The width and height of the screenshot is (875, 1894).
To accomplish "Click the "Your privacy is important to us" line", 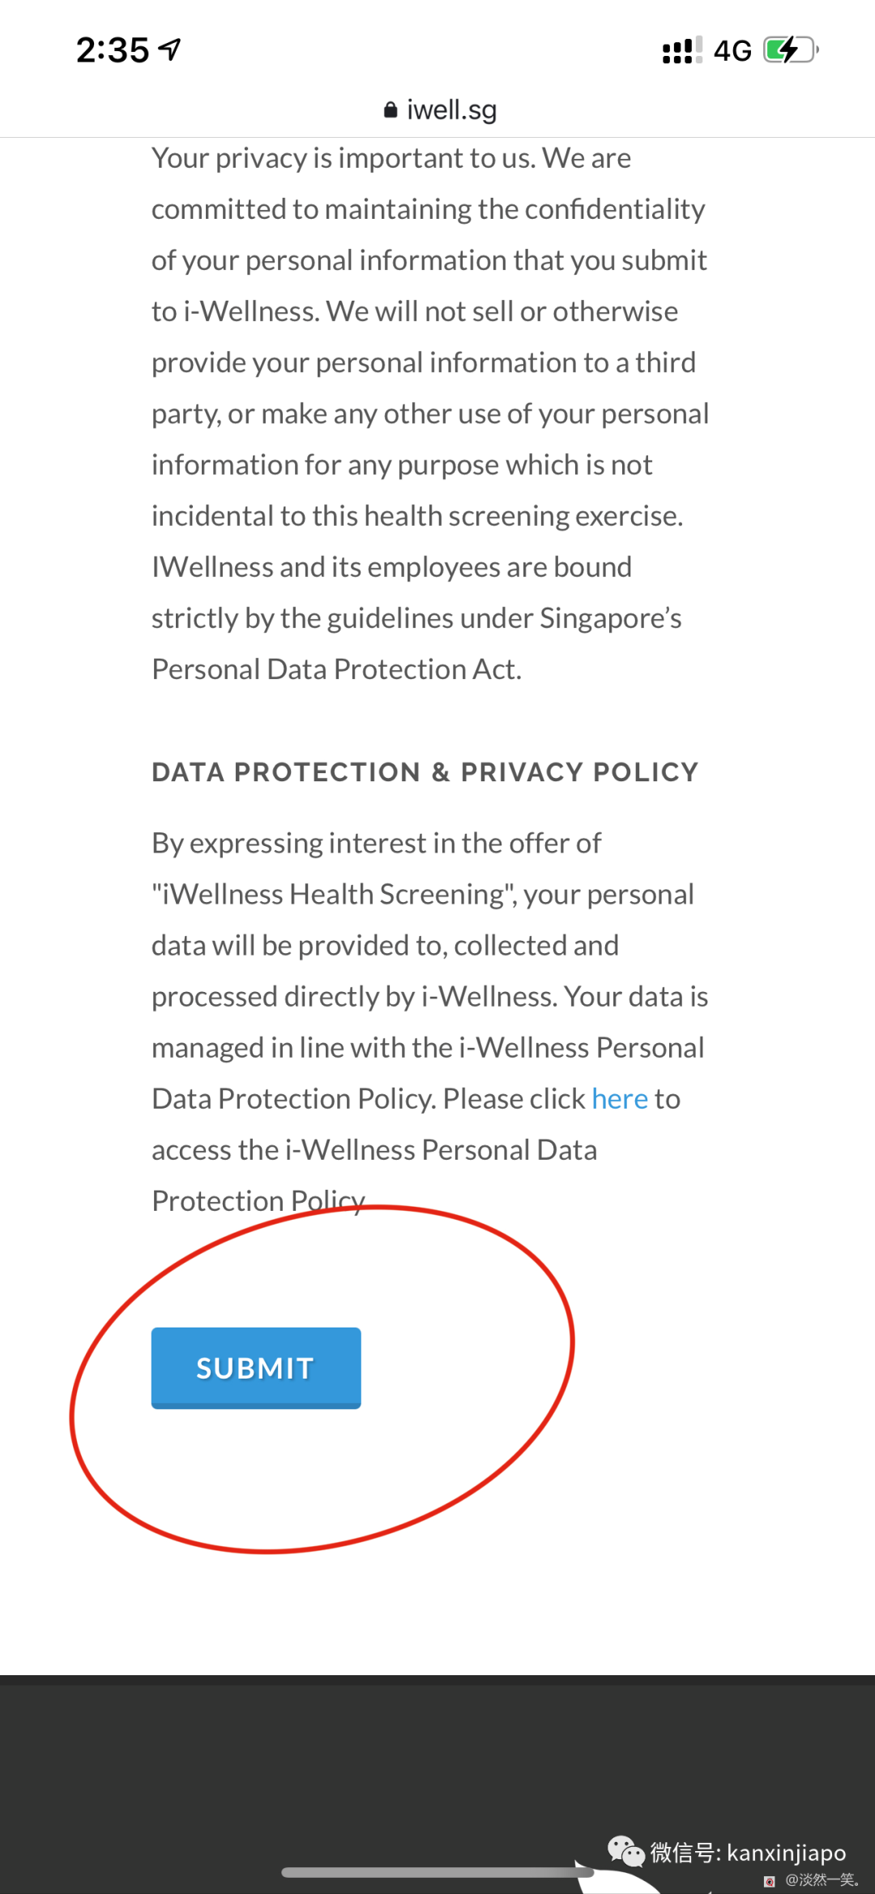I will point(391,158).
